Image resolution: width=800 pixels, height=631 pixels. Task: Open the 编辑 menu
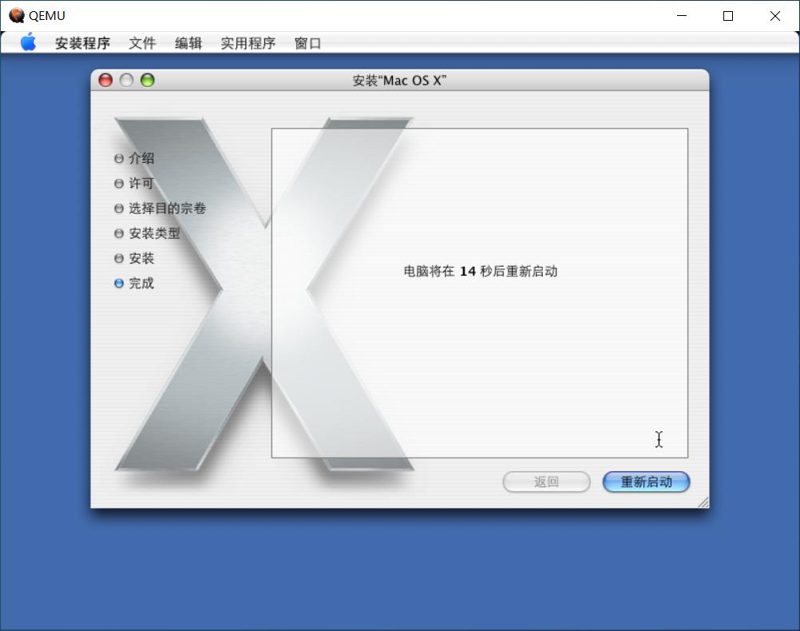[188, 43]
